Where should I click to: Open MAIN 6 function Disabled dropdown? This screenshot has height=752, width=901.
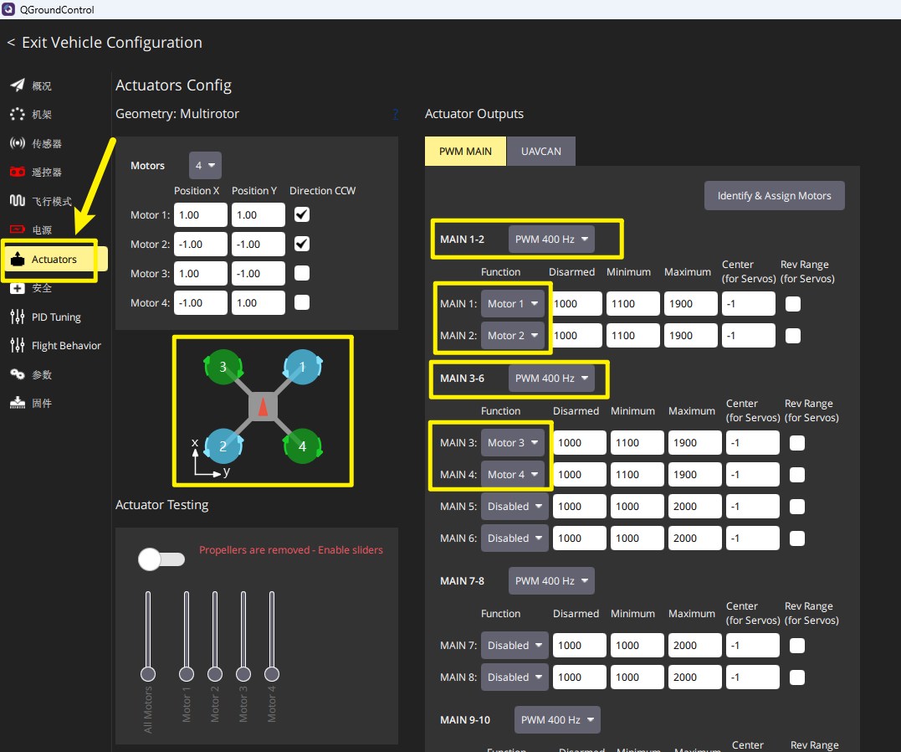514,538
